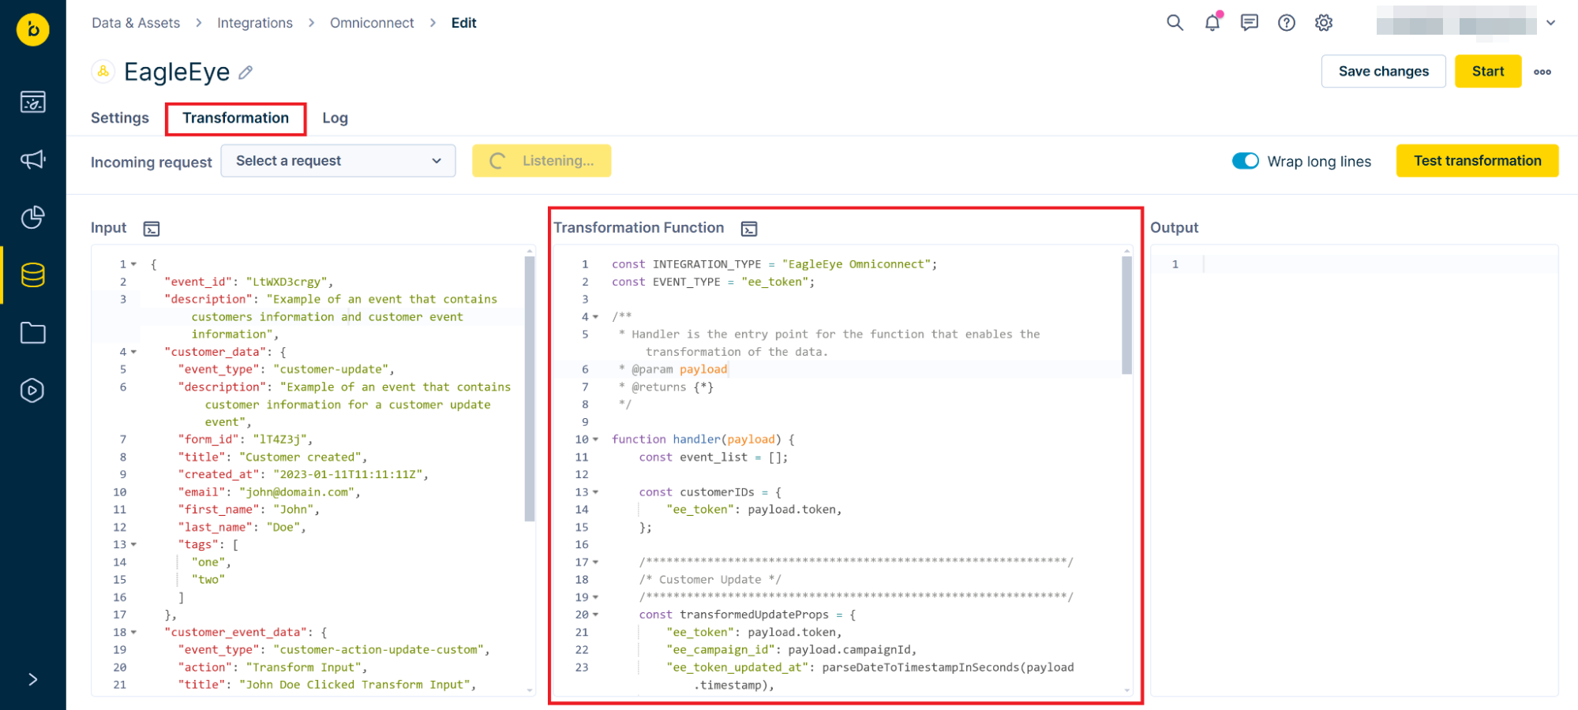Open notifications bell icon

(x=1212, y=22)
